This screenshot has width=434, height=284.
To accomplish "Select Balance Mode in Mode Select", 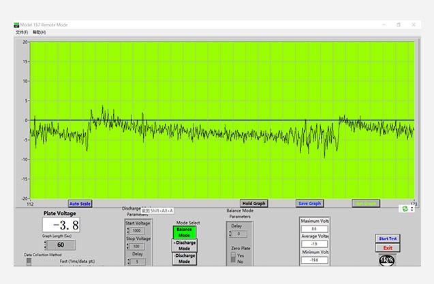I will (184, 232).
